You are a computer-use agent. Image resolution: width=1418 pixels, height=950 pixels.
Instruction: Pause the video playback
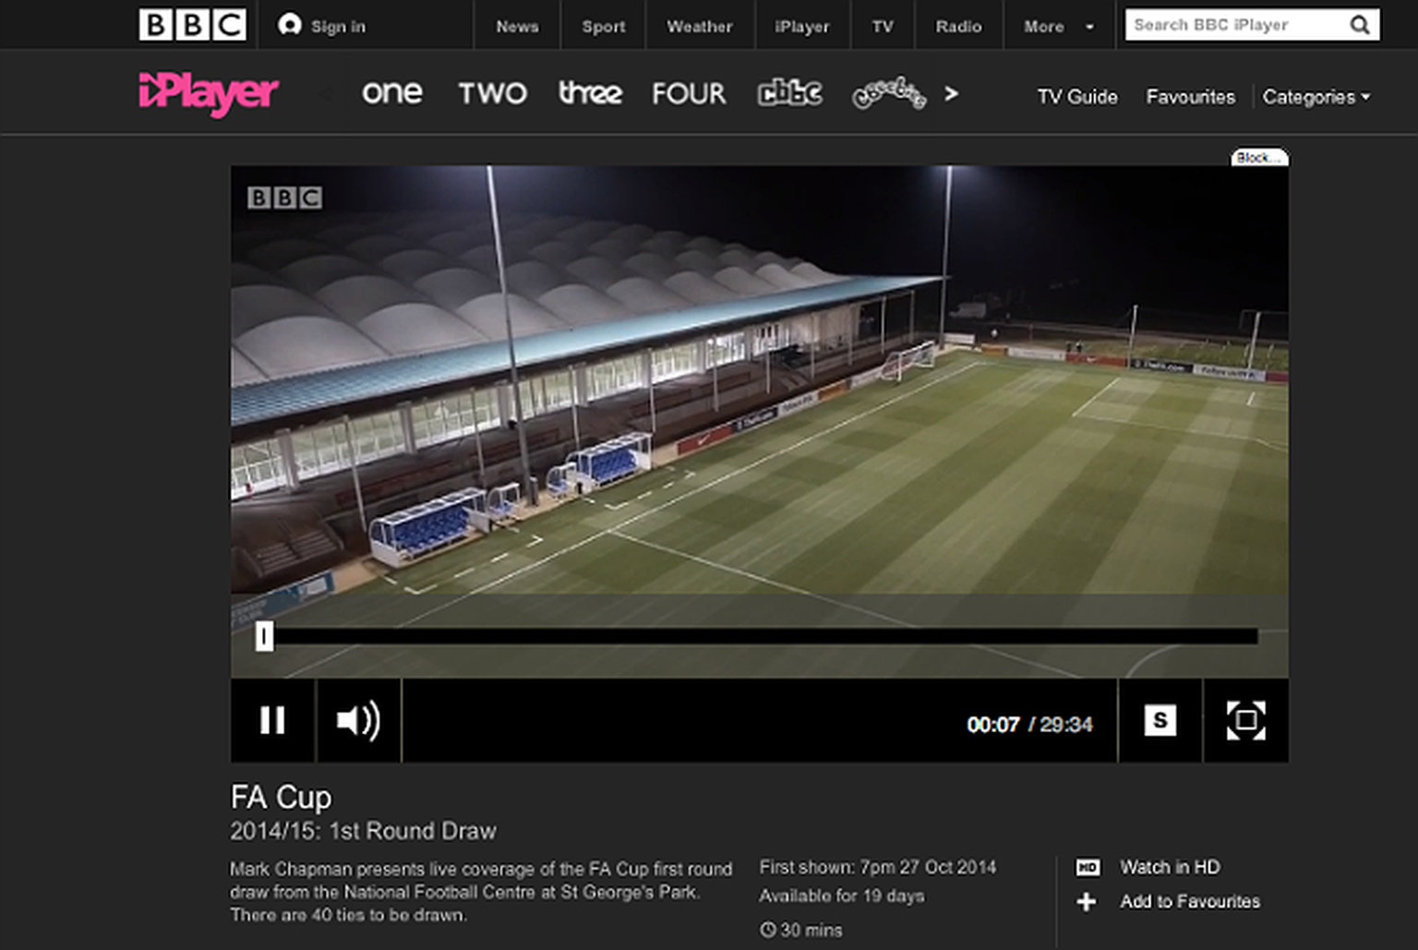click(272, 720)
